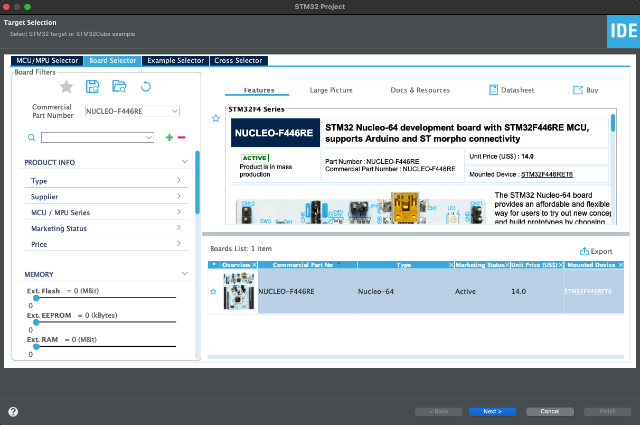Close the Overview column with its X
The width and height of the screenshot is (640, 425).
coord(255,265)
